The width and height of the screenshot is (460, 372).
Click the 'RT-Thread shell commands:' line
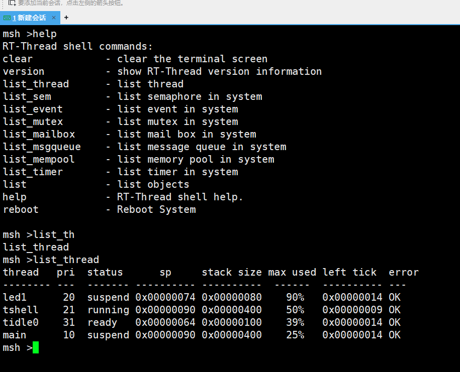[x=78, y=46]
